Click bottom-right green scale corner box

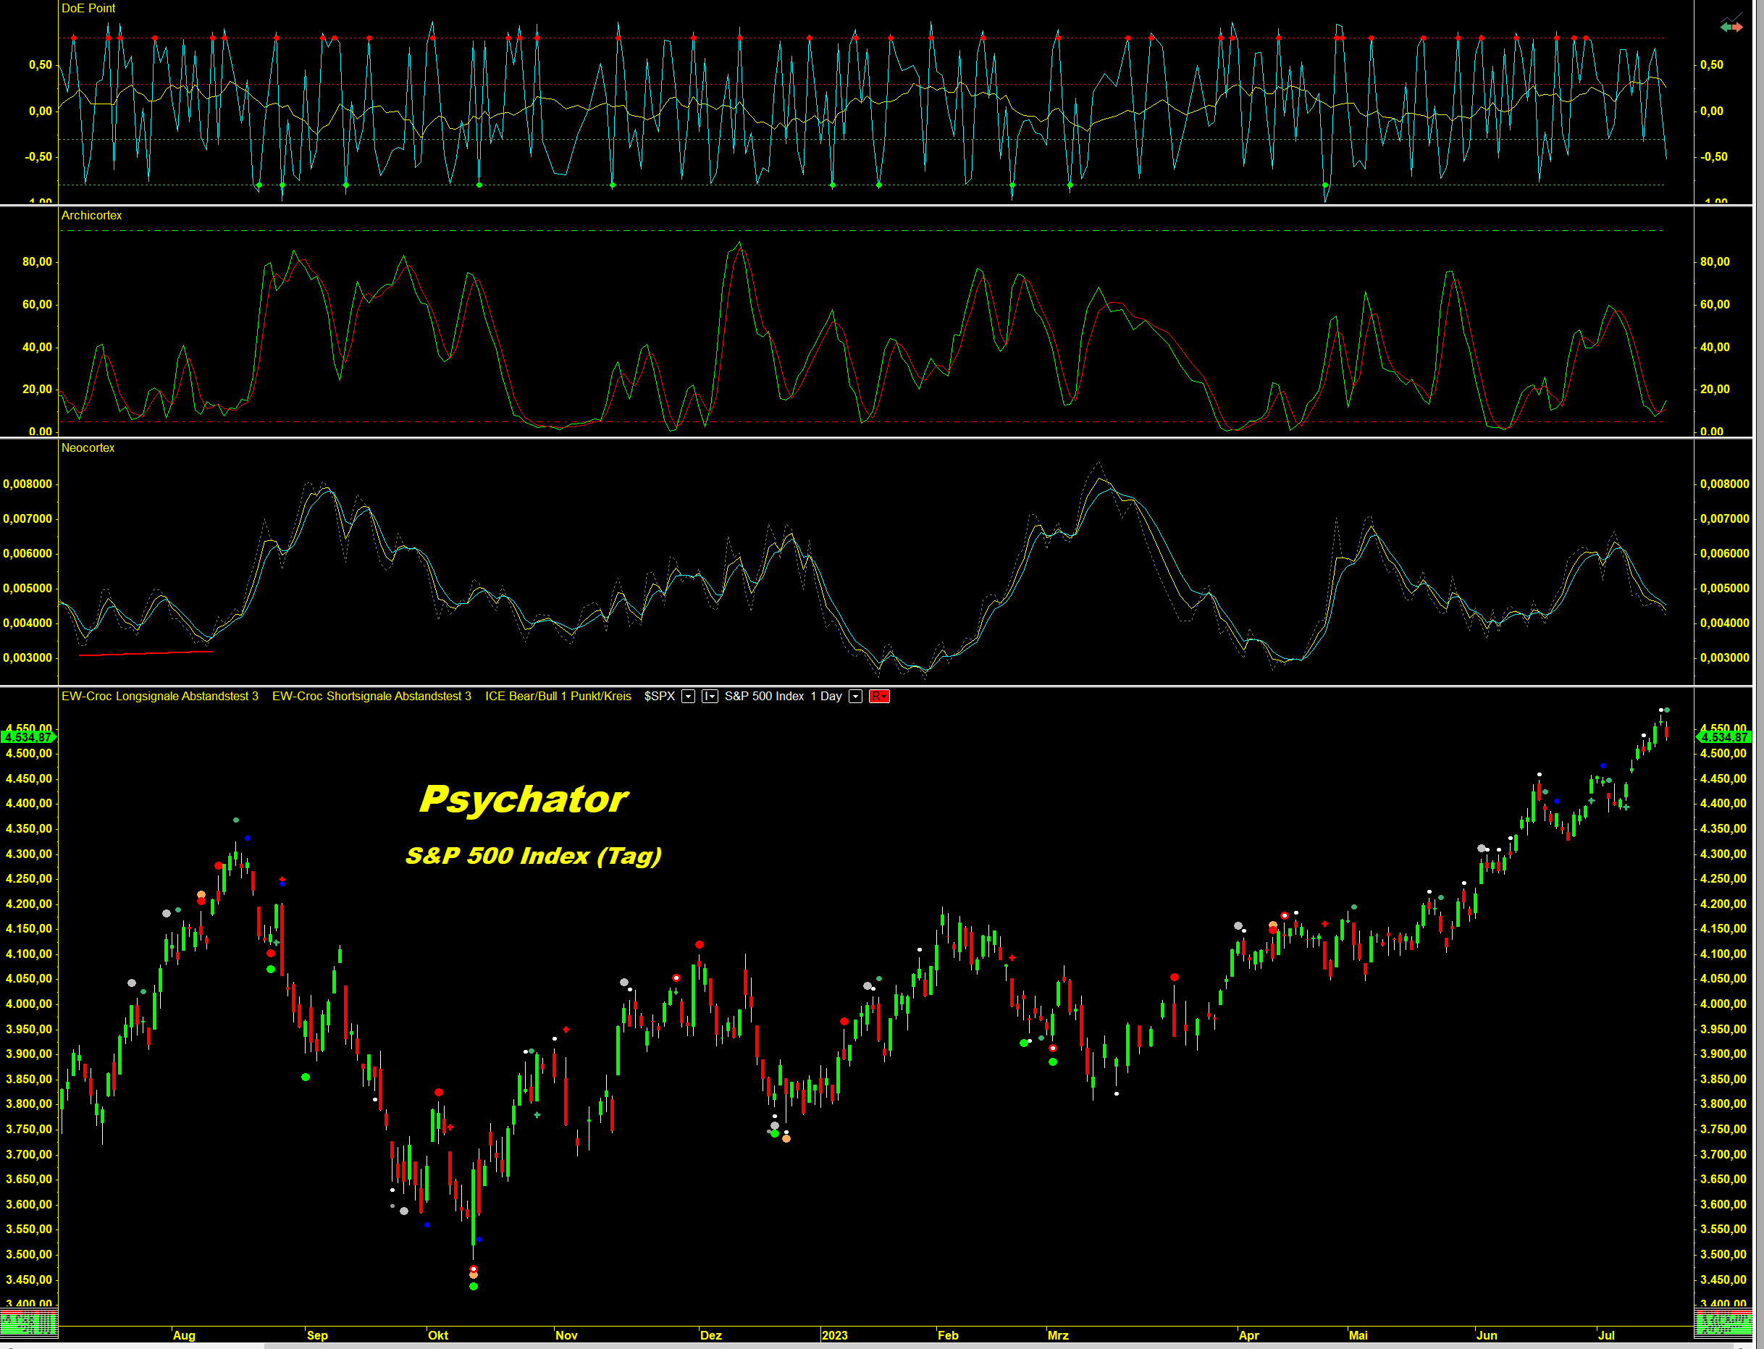[1722, 1321]
